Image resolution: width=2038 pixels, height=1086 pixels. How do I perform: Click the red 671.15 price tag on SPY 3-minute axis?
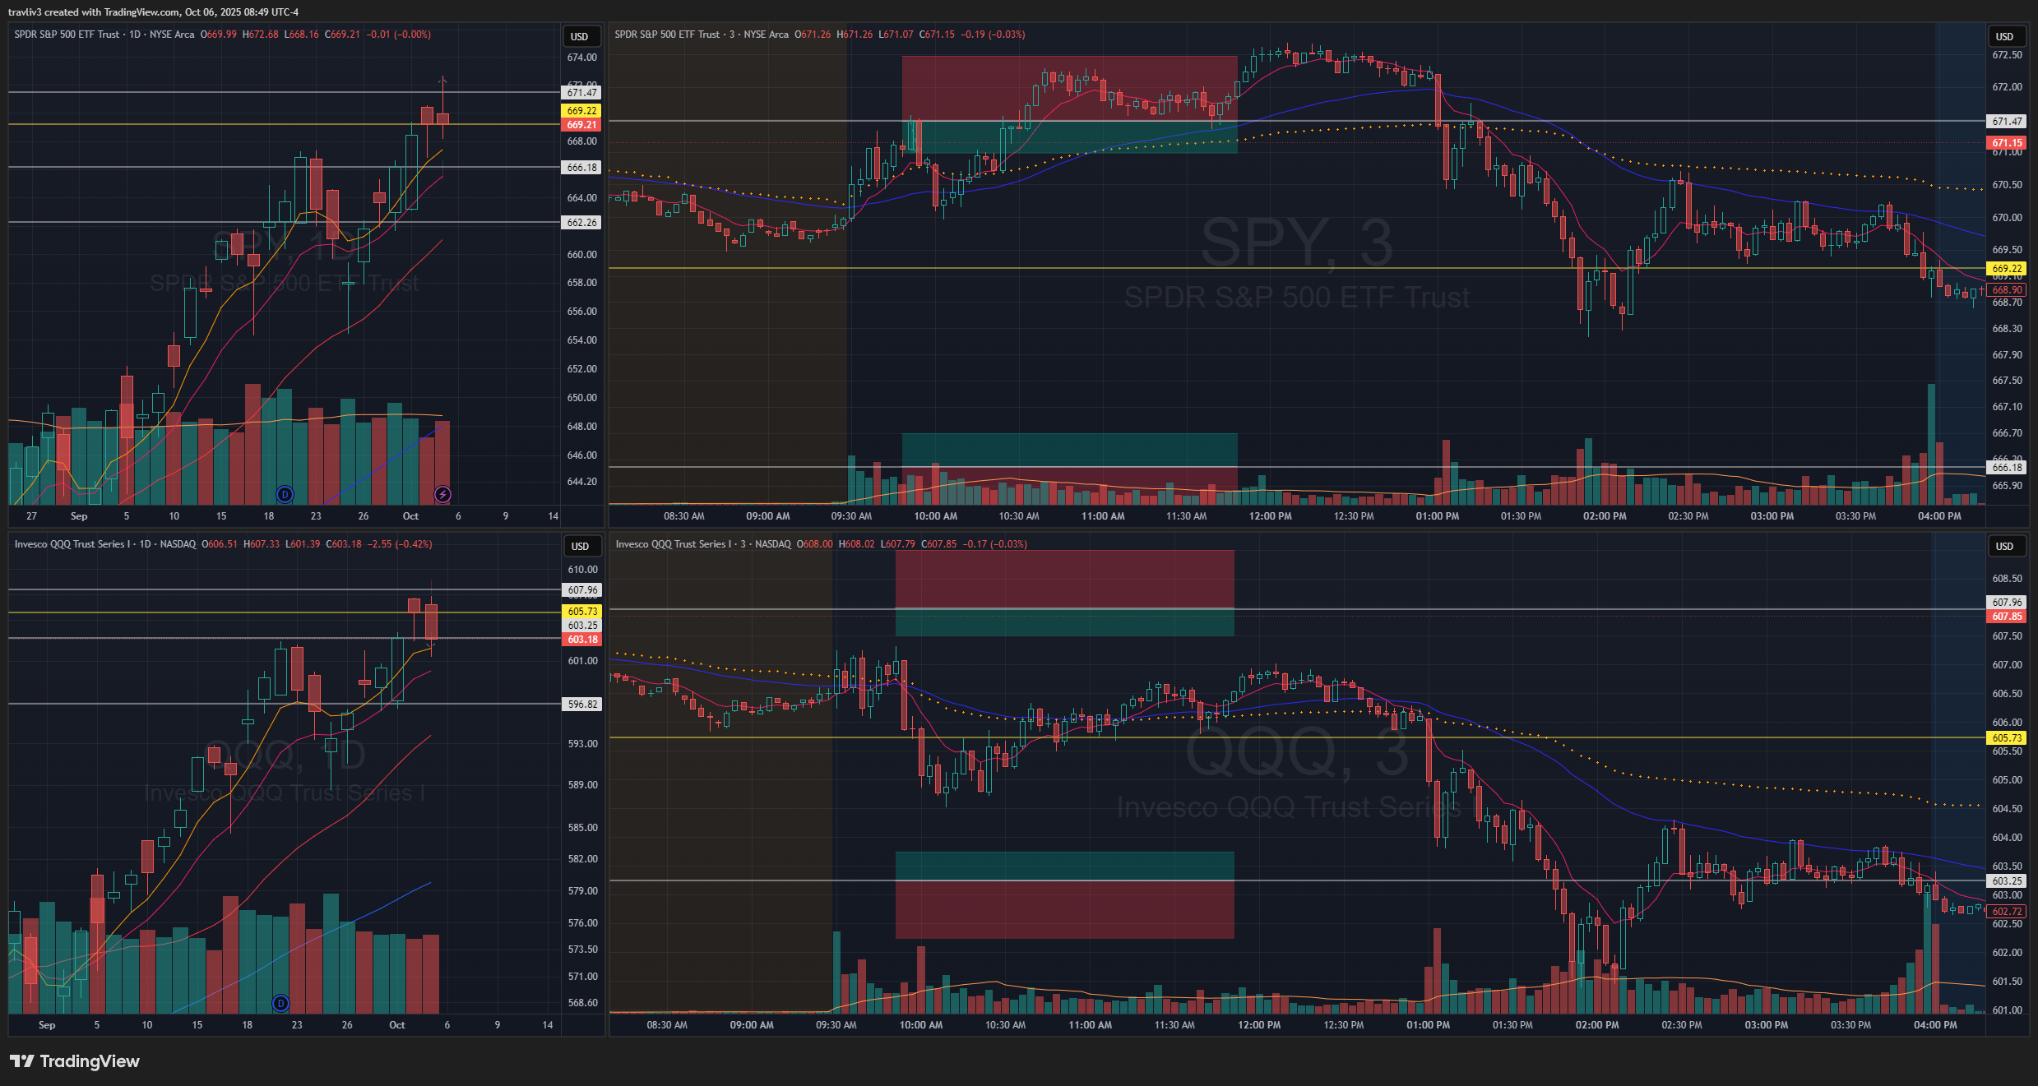(x=2007, y=143)
